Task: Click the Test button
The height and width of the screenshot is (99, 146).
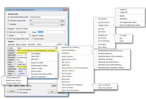Action: click(x=11, y=91)
